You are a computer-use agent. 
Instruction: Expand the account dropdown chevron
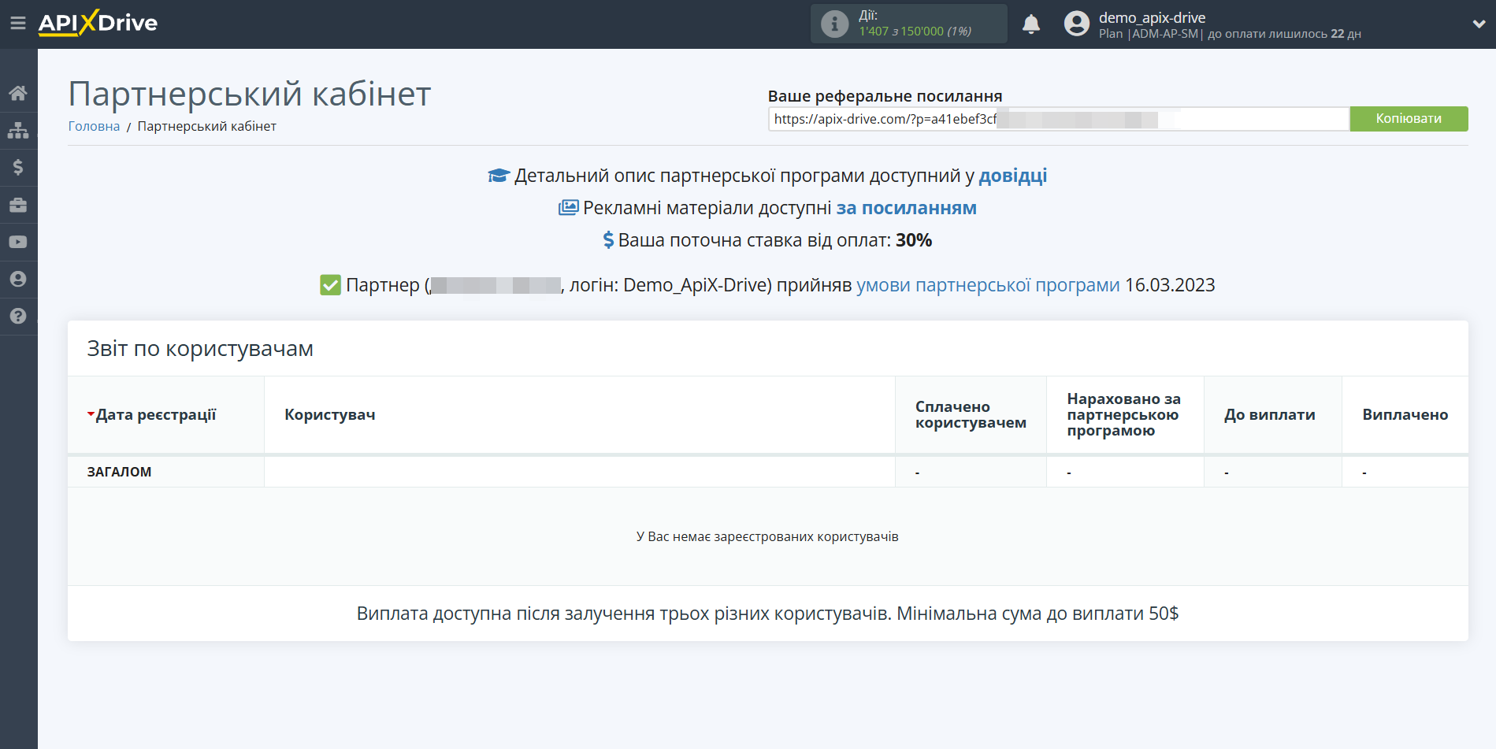1479,24
